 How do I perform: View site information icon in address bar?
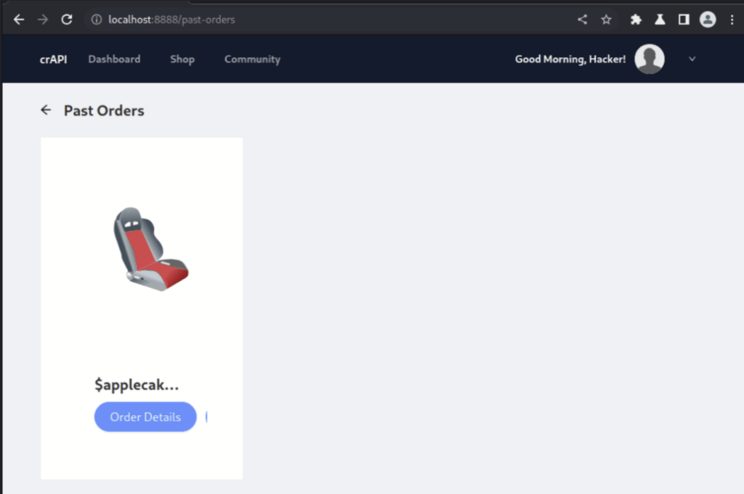tap(96, 20)
